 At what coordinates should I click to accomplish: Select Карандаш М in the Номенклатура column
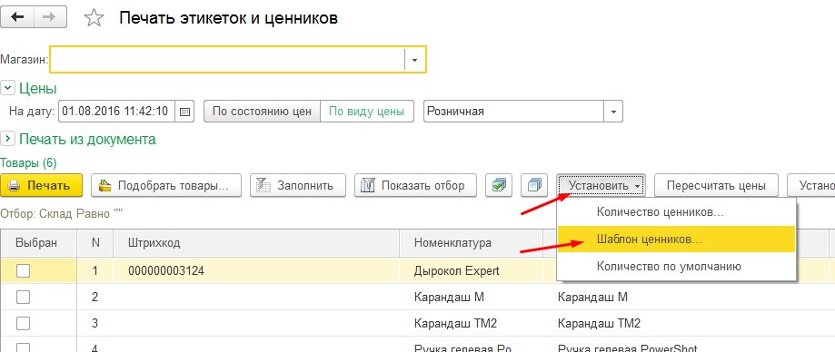coord(471,298)
